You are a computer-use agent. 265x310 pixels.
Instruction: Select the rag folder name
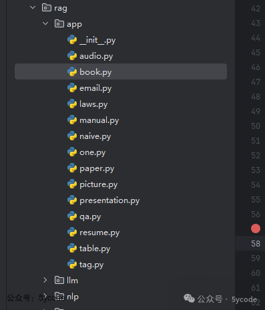61,9
